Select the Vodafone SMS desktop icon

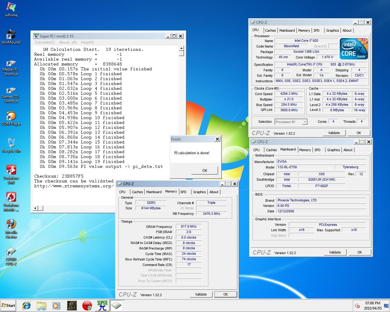pyautogui.click(x=11, y=175)
